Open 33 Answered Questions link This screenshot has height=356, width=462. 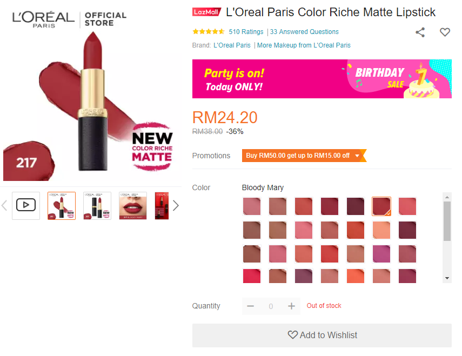[x=305, y=32]
